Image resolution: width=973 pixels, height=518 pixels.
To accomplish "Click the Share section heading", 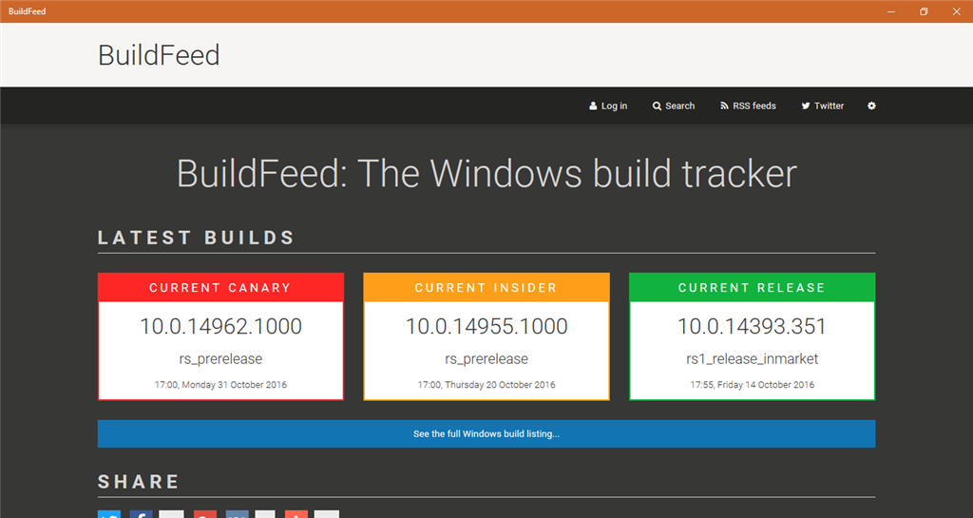I will point(139,481).
